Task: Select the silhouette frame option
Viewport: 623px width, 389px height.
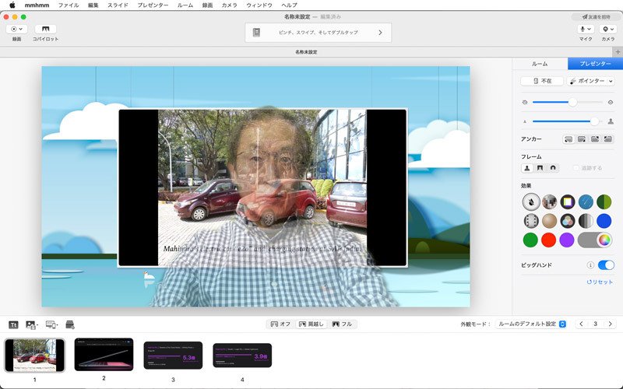Action: click(x=527, y=168)
